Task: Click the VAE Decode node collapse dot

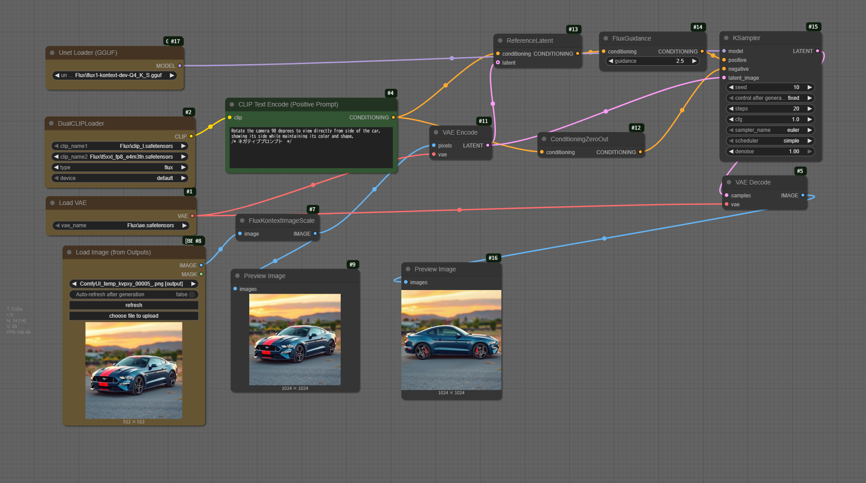Action: 729,182
